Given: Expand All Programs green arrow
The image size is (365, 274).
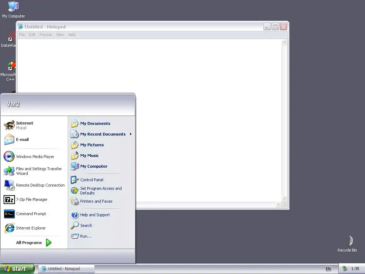Looking at the screenshot, I should click(48, 243).
